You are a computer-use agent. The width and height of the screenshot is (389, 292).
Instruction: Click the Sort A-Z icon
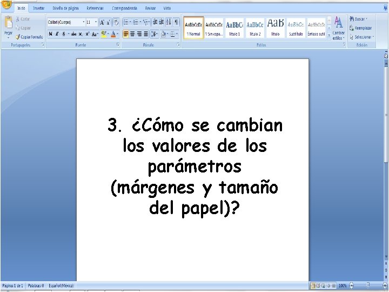click(x=169, y=22)
